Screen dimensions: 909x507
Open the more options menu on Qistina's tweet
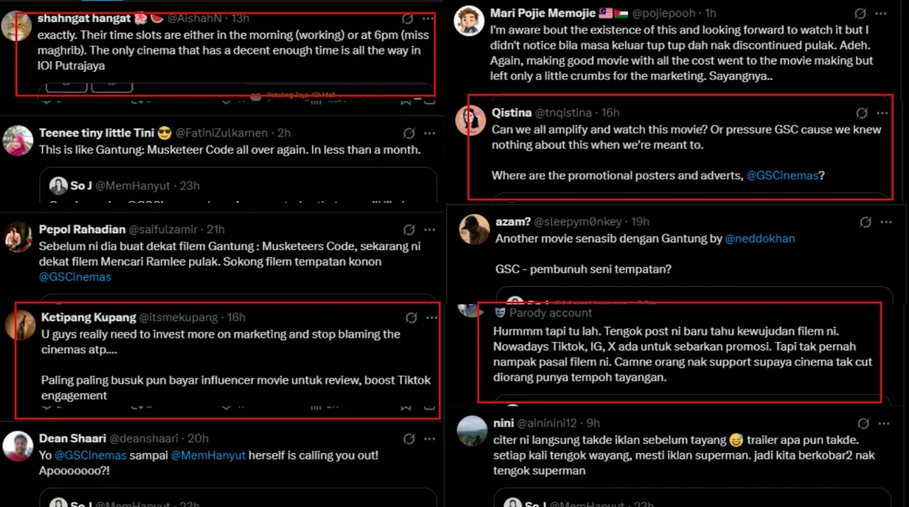click(882, 113)
